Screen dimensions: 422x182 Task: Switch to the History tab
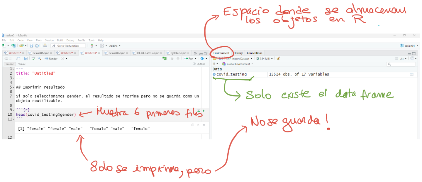click(x=238, y=53)
